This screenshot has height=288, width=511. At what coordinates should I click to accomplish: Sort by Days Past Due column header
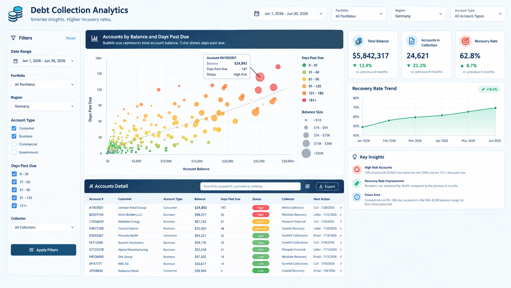[x=230, y=199]
